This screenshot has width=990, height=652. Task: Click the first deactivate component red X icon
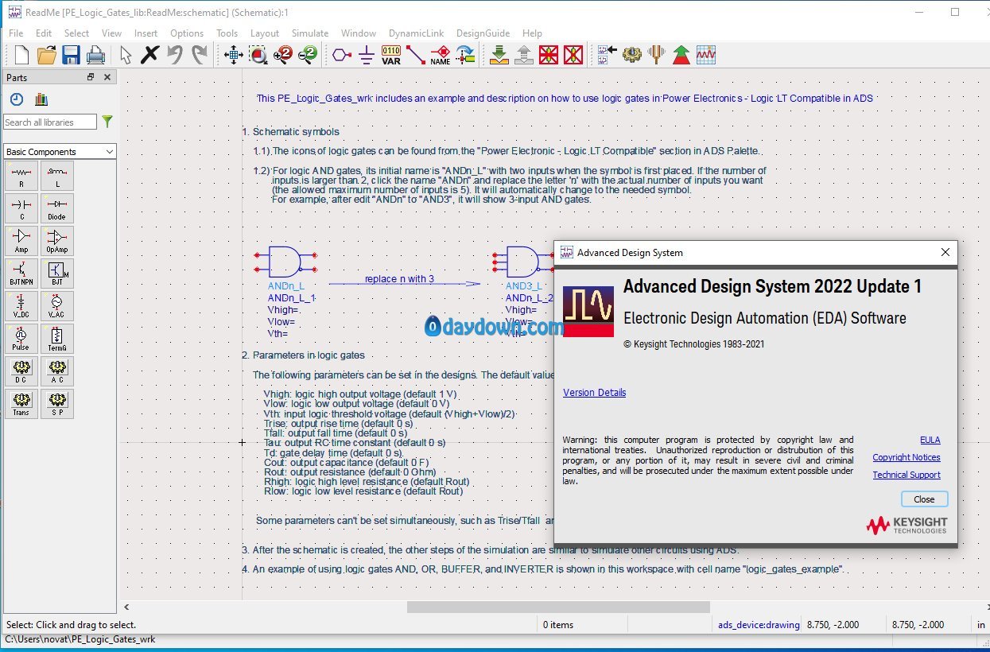(548, 55)
